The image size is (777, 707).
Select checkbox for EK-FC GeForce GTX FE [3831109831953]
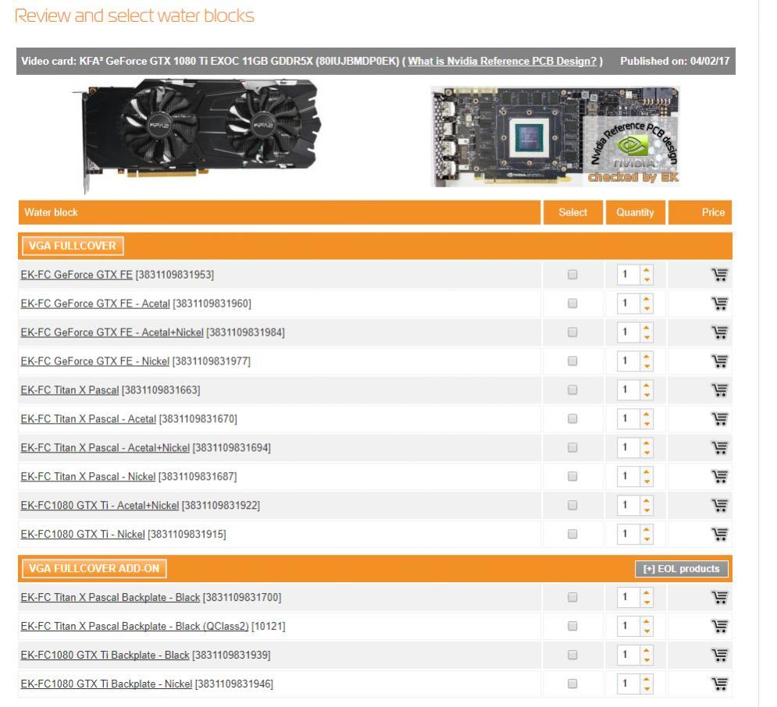pyautogui.click(x=572, y=274)
